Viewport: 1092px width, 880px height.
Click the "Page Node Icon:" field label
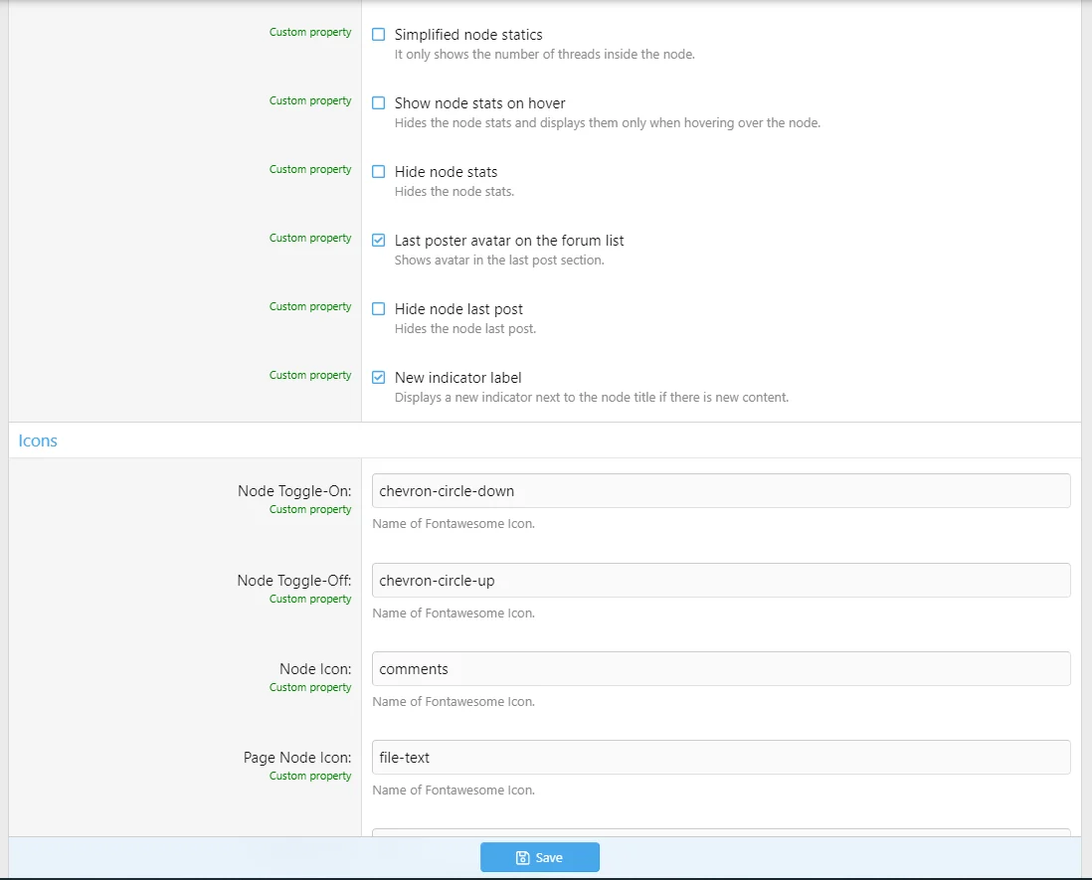(x=297, y=758)
